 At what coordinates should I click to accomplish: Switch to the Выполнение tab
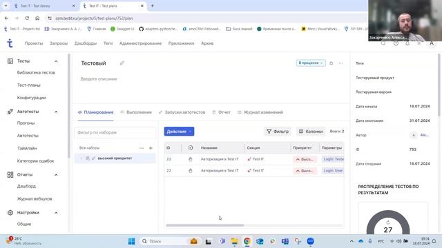(x=136, y=112)
